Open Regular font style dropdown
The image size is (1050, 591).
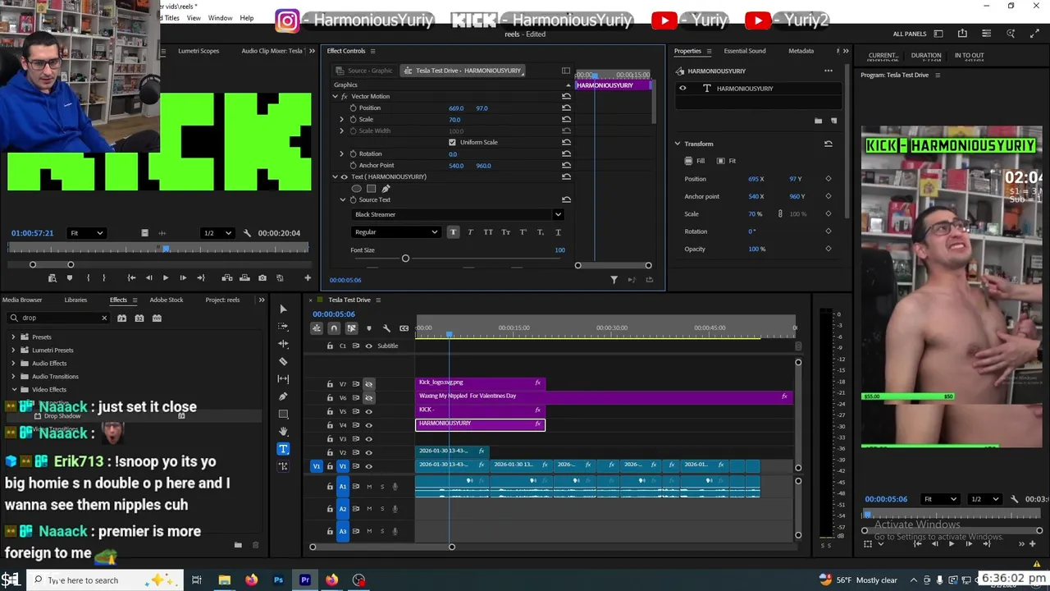click(395, 232)
